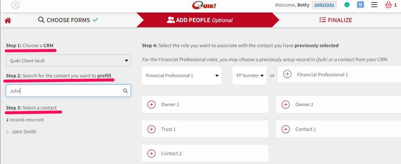Image resolution: width=401 pixels, height=164 pixels.
Task: Click the red home icon
Action: (8, 20)
